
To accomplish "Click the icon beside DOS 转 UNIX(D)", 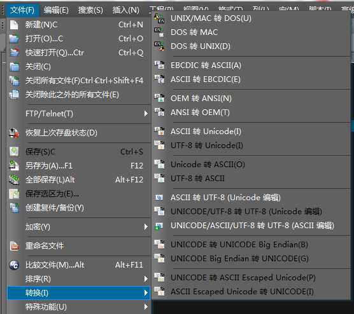I will [x=159, y=46].
